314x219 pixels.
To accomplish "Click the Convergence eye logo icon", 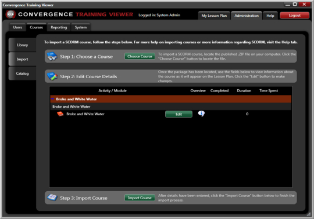I will (10, 14).
